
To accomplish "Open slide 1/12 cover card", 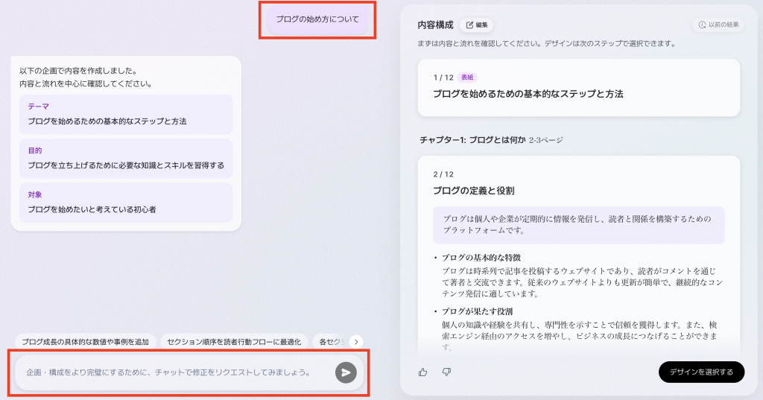I will tap(578, 88).
